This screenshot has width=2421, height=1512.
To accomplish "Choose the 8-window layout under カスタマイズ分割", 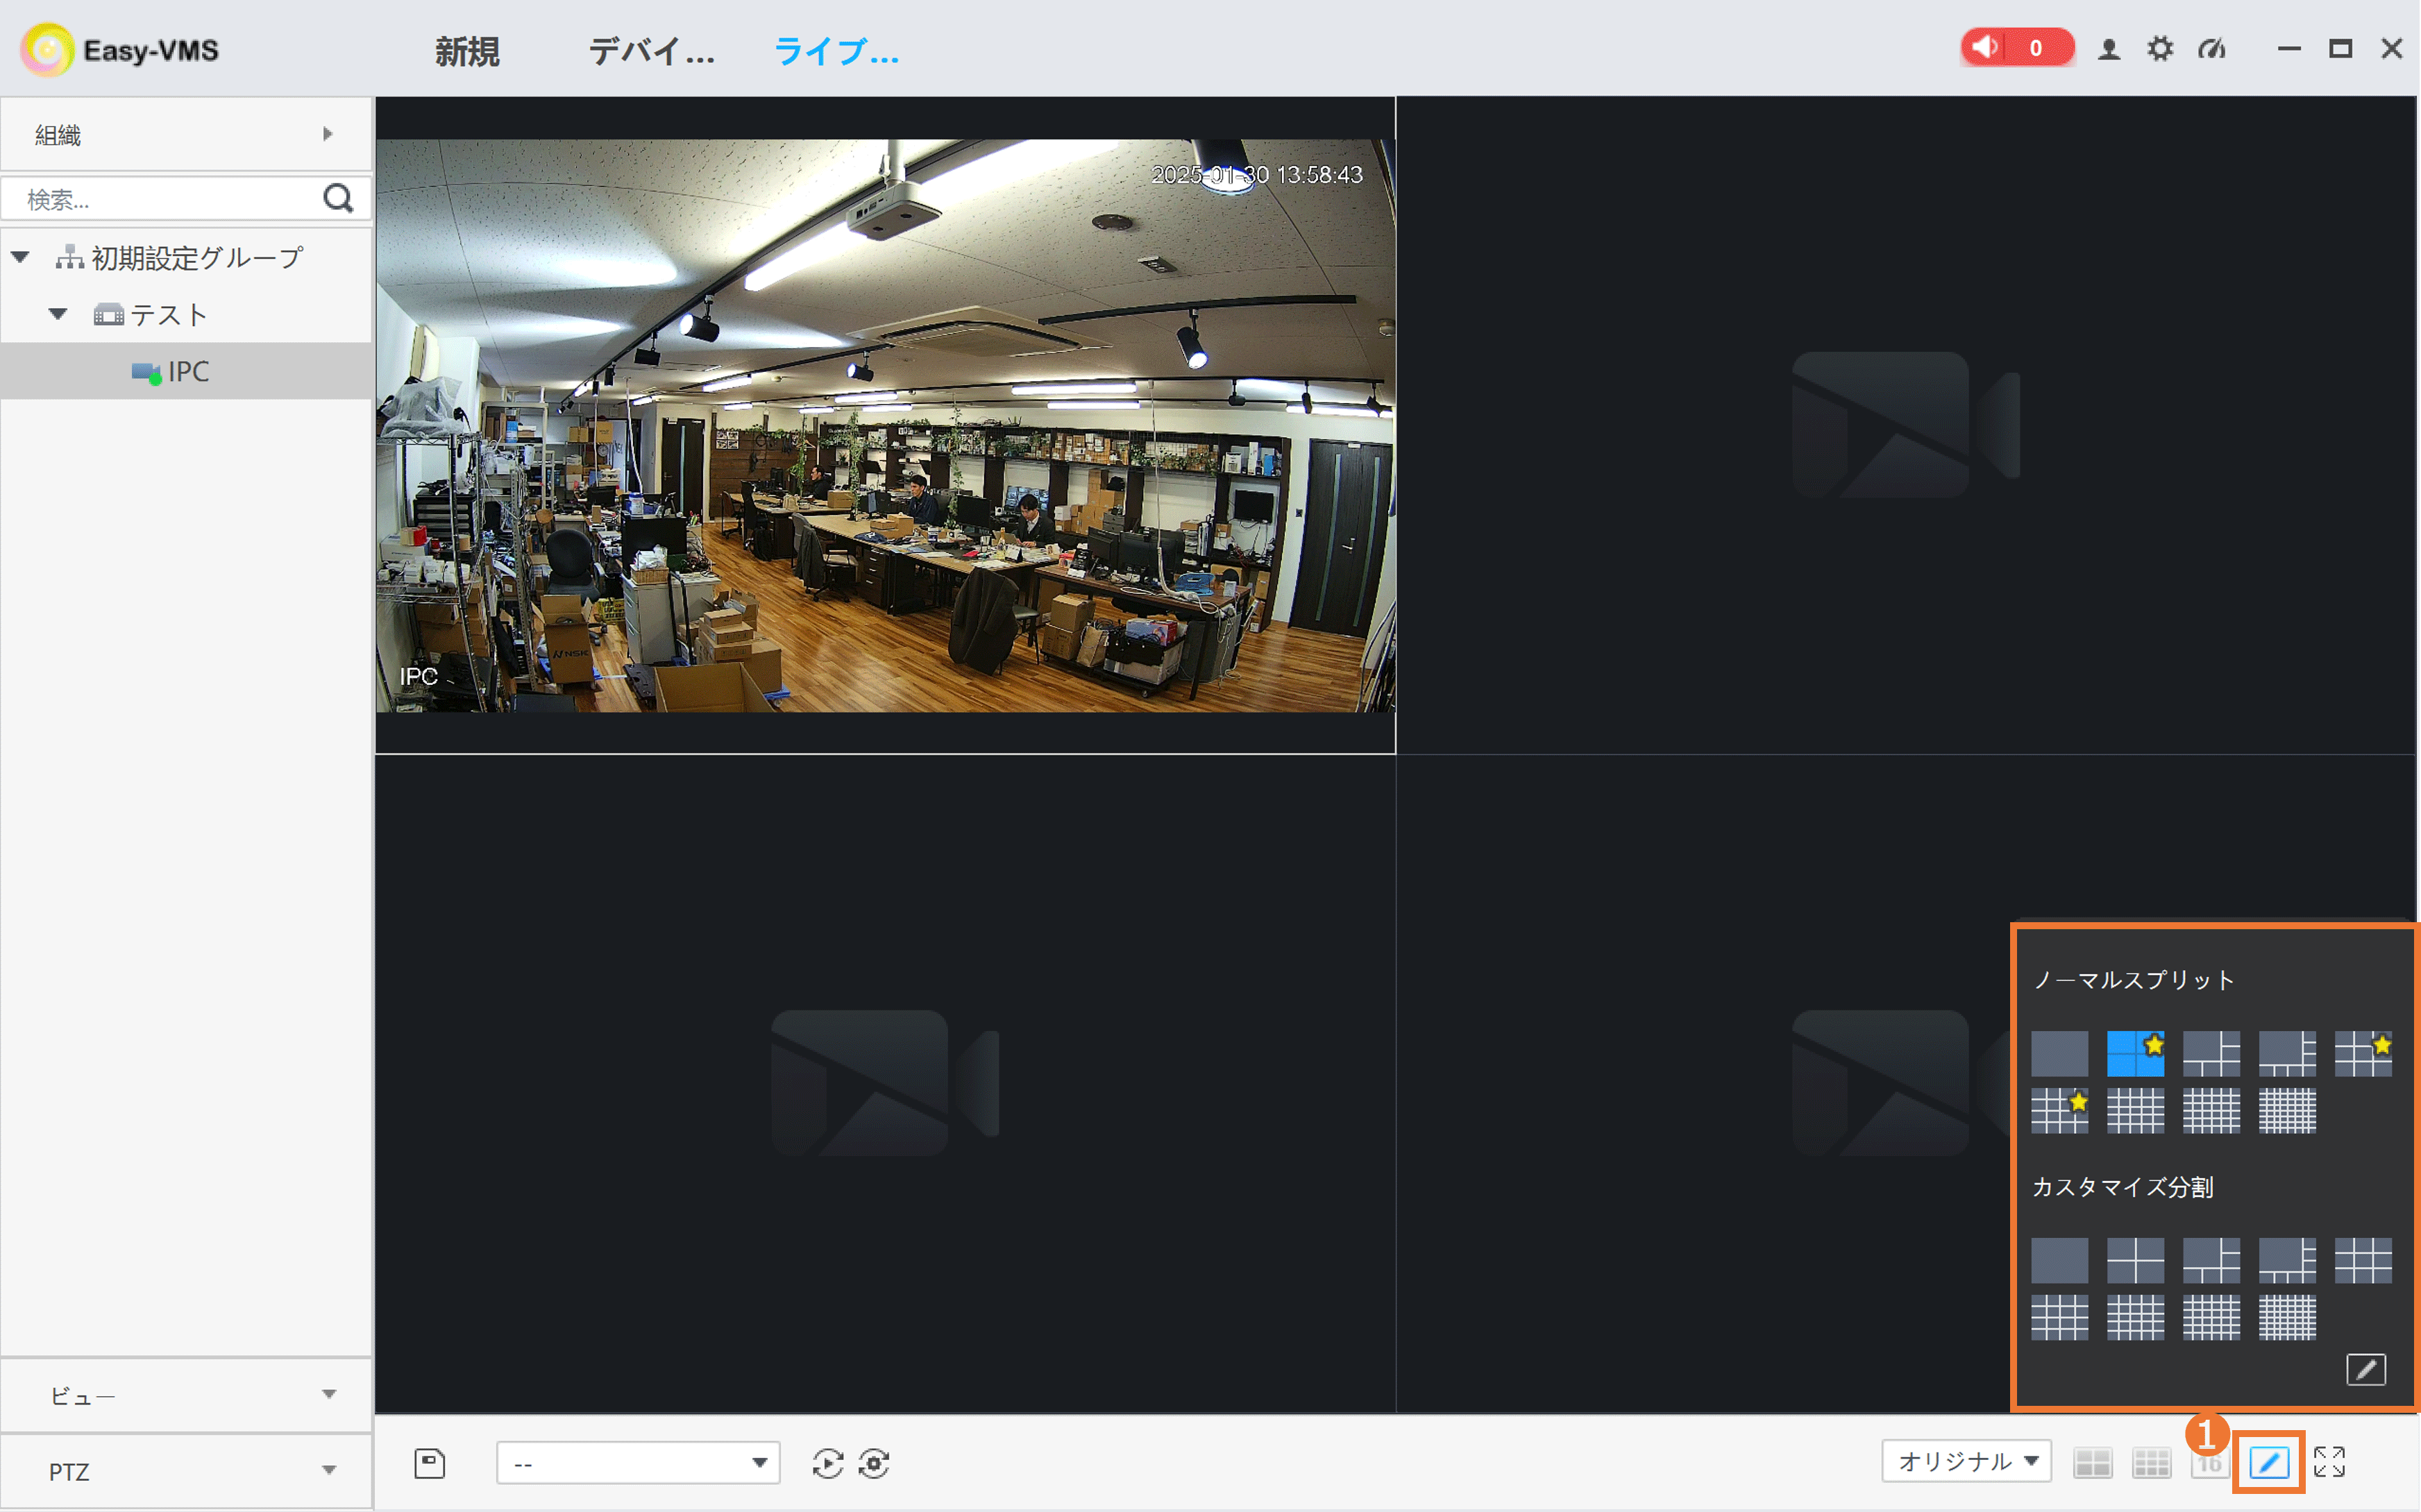I will tap(2287, 1260).
